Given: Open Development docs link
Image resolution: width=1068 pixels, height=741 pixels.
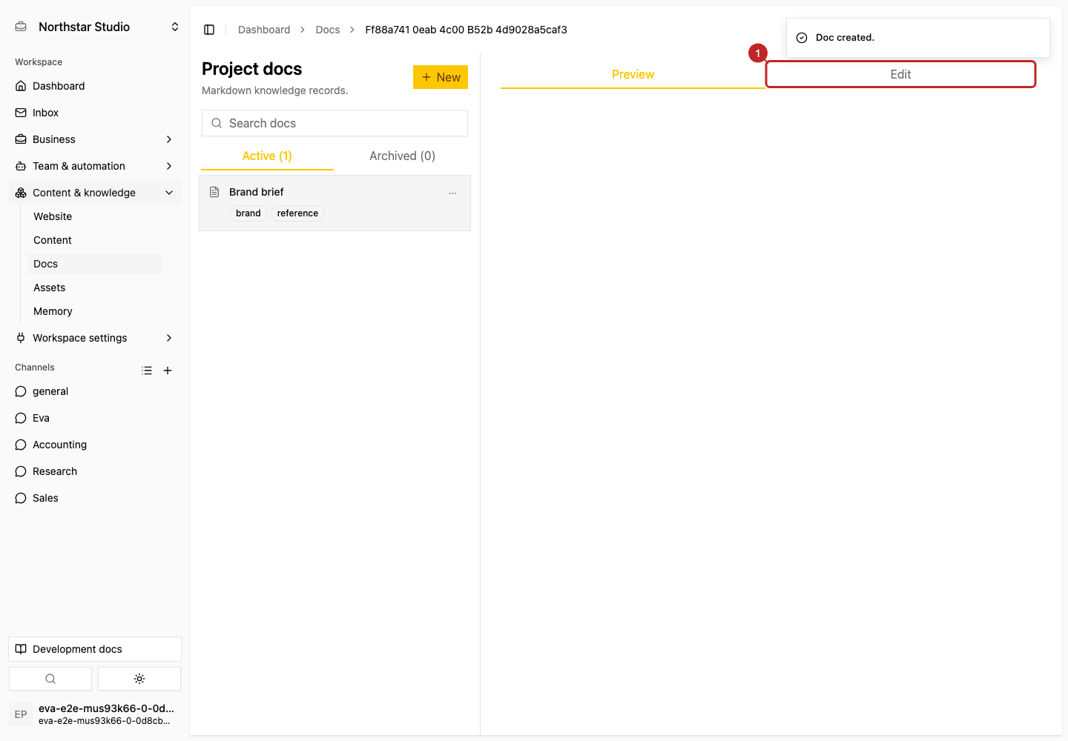Looking at the screenshot, I should point(95,649).
